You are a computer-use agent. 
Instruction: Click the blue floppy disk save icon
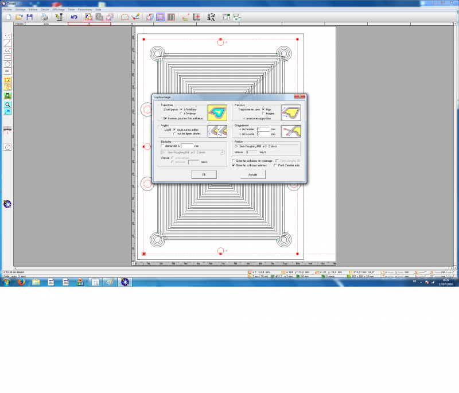29,17
